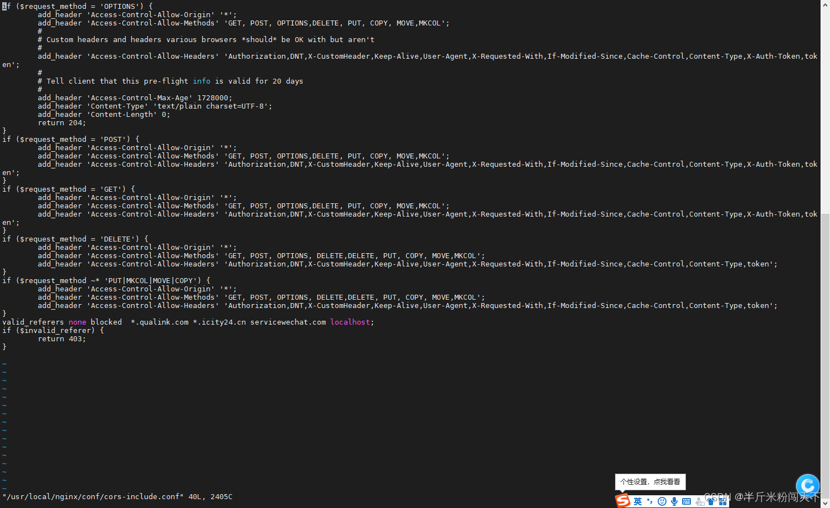
Task: Click the '*.icity24.cn' referer entry
Action: (219, 322)
